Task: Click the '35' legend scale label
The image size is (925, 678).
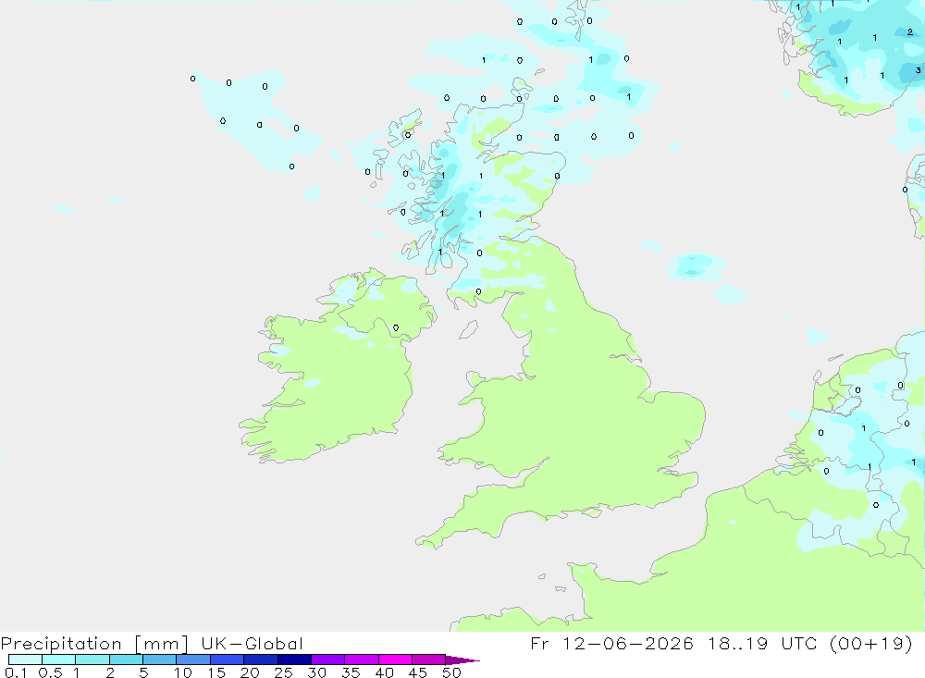Action: pyautogui.click(x=351, y=672)
